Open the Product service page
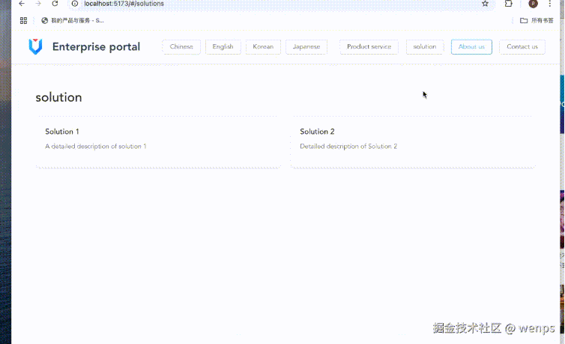 coord(369,46)
